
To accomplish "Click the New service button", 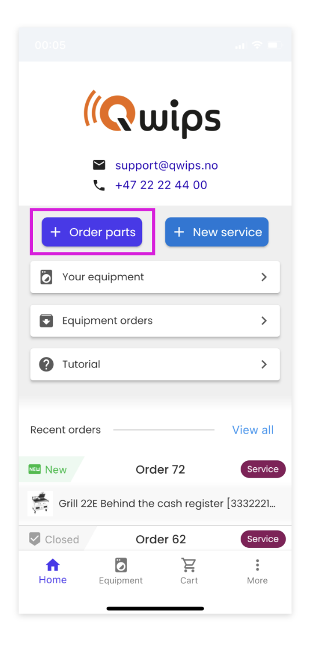I will tap(217, 232).
